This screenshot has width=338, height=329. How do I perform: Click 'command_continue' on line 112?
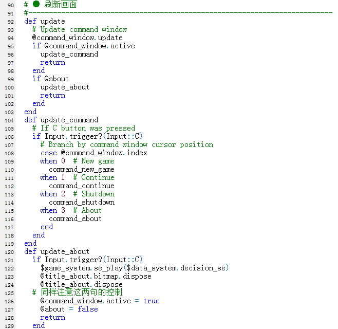82,186
